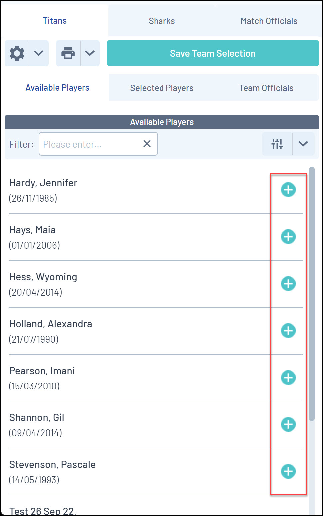The width and height of the screenshot is (323, 516).
Task: Open the Match Officials tab
Action: click(x=269, y=21)
